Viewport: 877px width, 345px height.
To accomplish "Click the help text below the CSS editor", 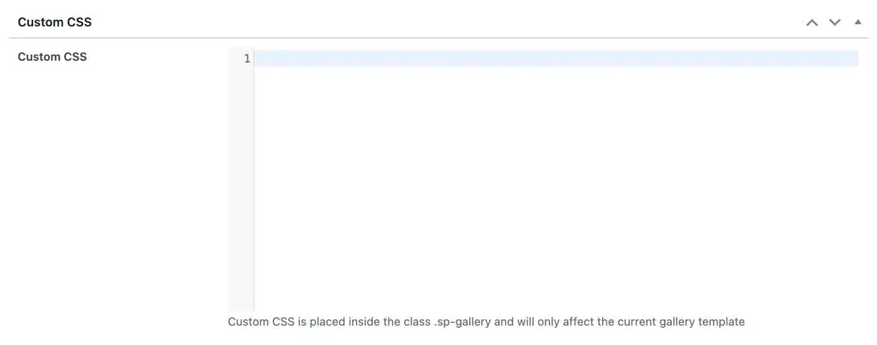I will [x=486, y=322].
